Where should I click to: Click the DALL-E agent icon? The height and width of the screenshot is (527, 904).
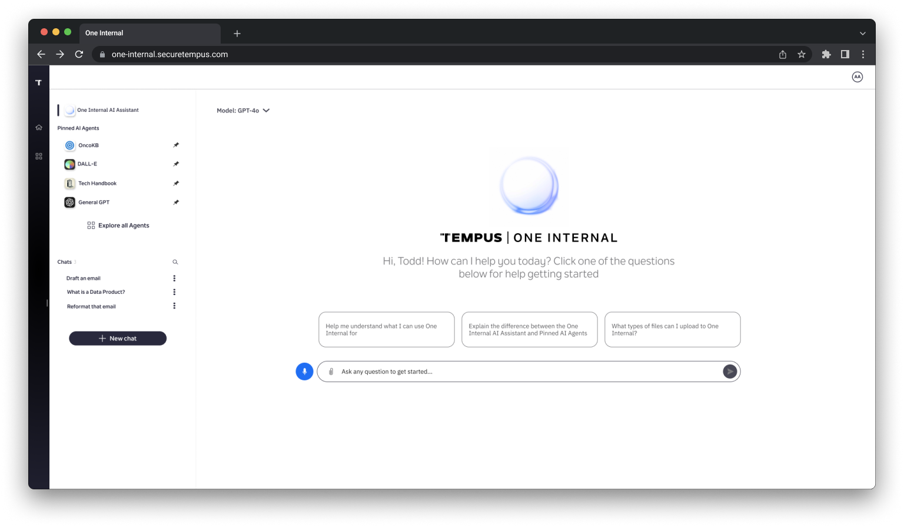(69, 164)
